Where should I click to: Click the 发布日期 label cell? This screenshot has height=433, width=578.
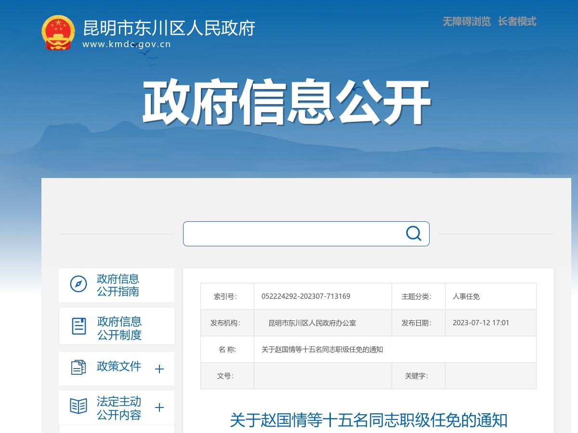click(419, 323)
